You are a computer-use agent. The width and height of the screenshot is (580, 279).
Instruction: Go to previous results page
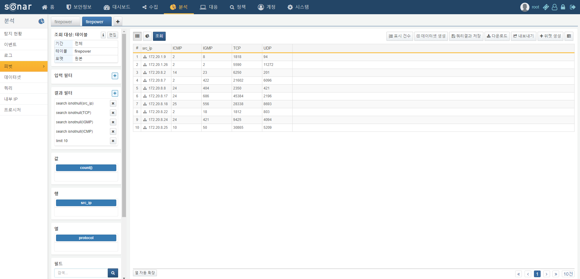528,274
